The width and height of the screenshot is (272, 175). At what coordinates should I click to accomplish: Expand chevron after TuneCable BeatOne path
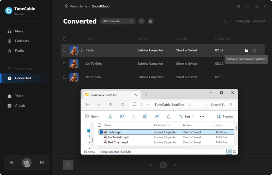(x=190, y=105)
